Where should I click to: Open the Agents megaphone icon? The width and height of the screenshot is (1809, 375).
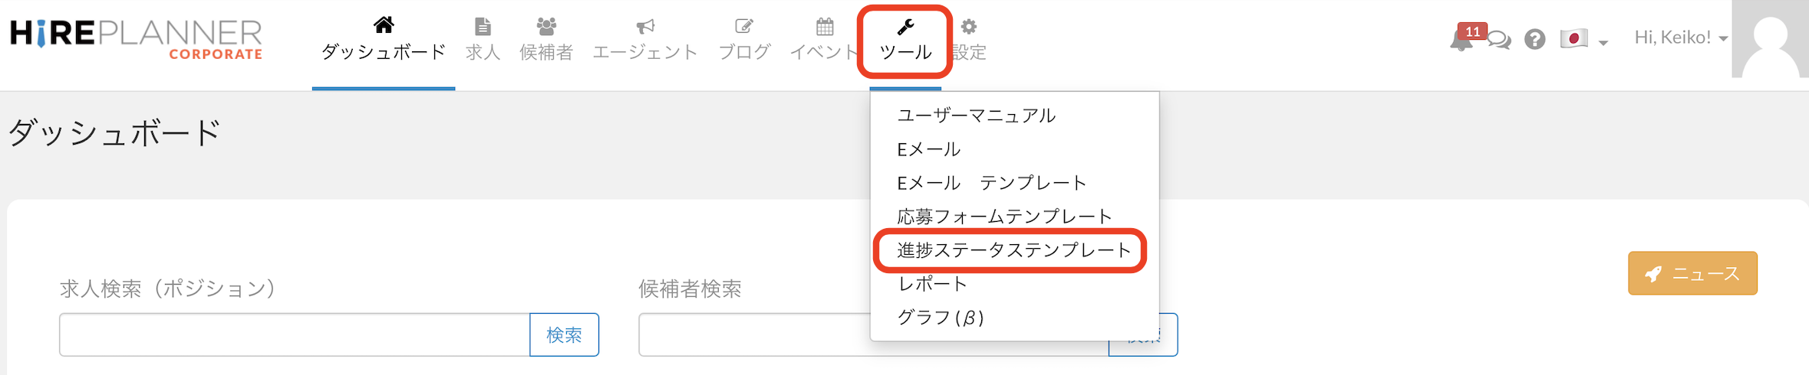coord(645,27)
